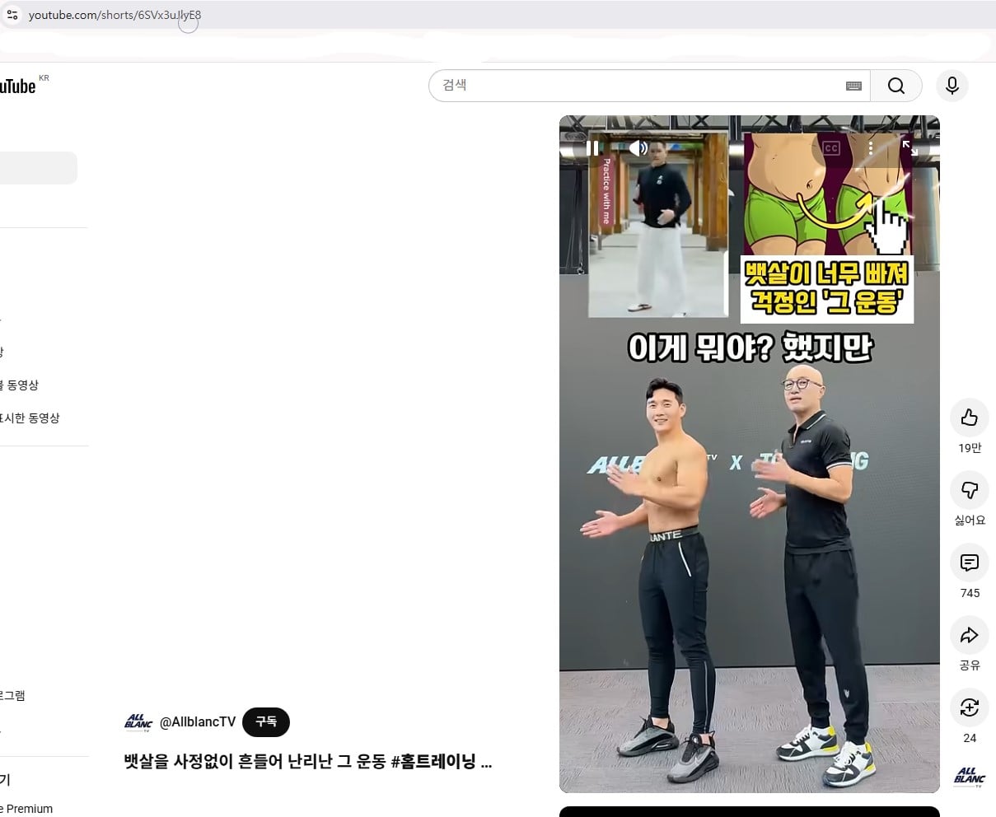
Task: Open the remix button
Action: click(970, 707)
